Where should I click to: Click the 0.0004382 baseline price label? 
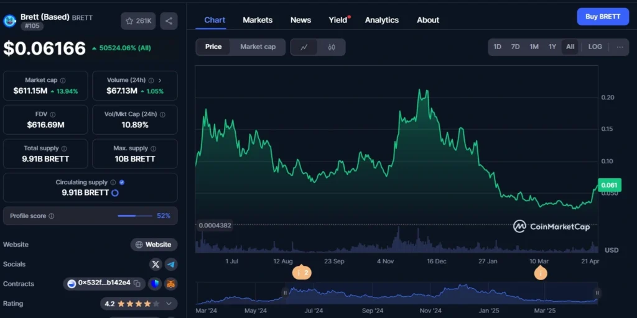215,225
